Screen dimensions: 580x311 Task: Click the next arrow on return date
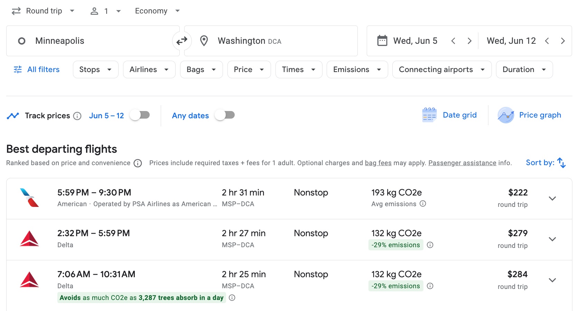(563, 40)
